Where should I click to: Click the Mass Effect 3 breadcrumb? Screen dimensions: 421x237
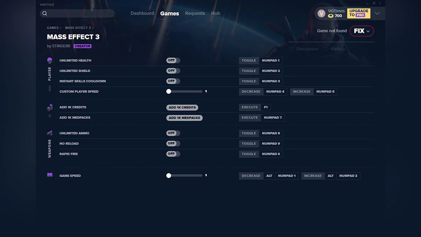[x=78, y=28]
